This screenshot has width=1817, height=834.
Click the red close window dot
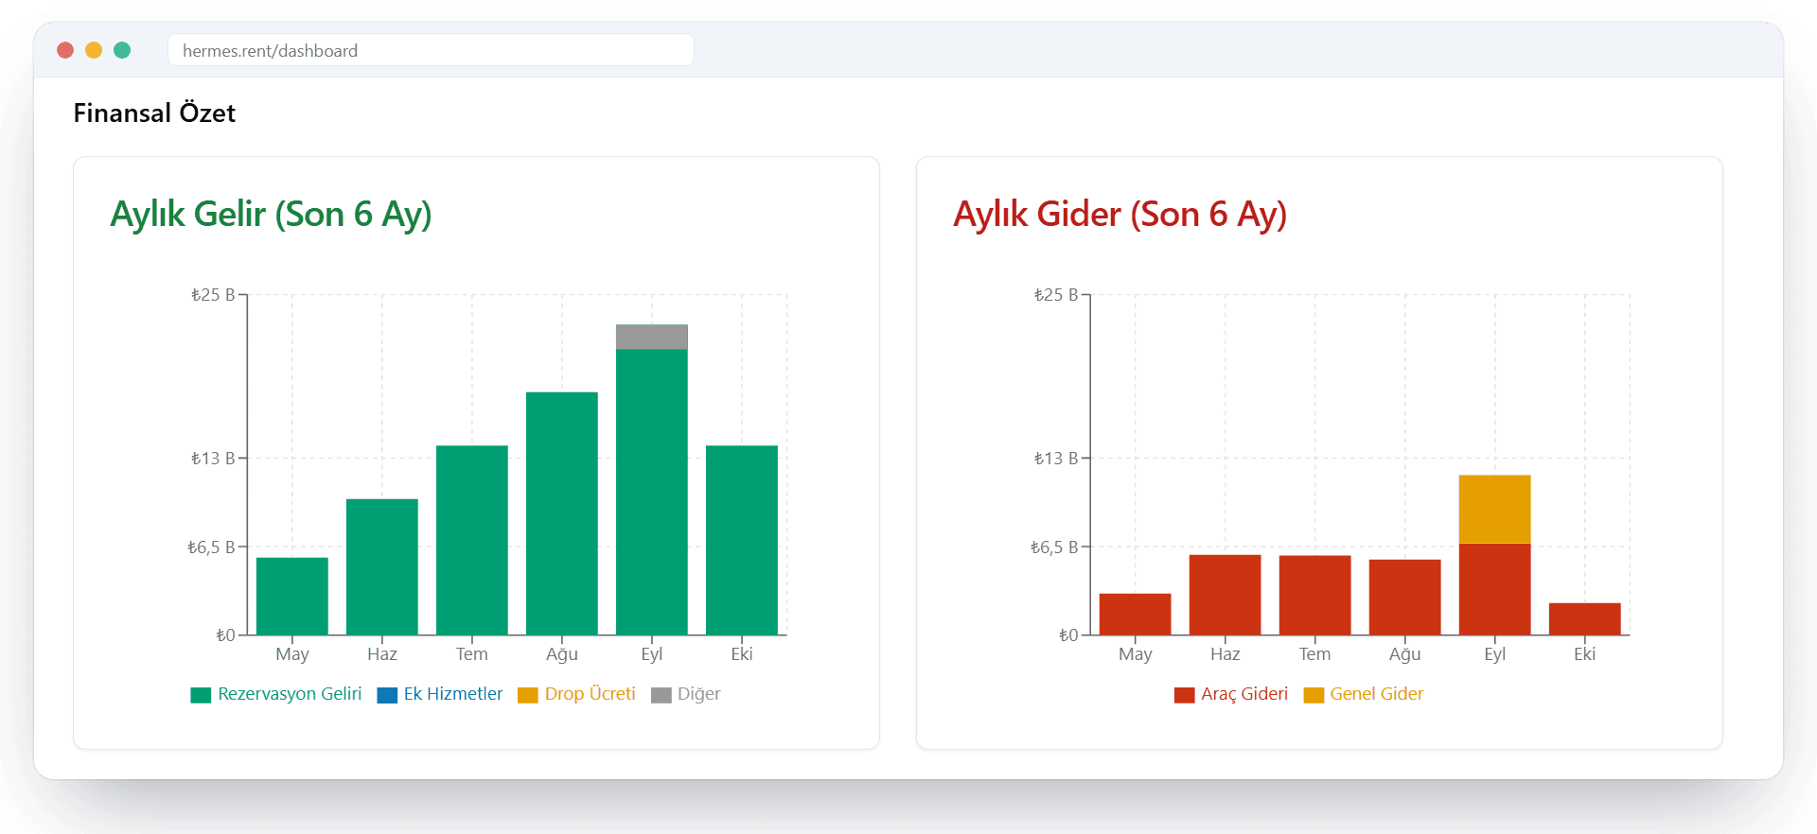pyautogui.click(x=65, y=50)
